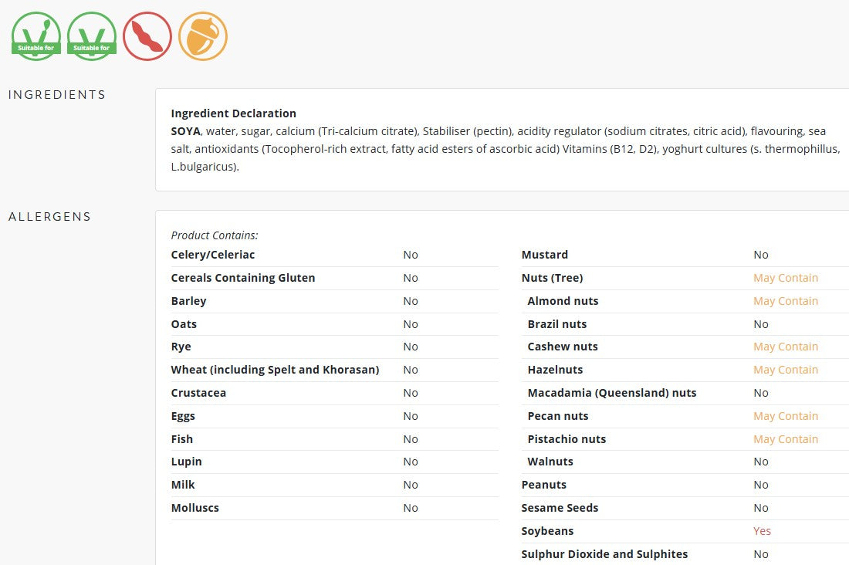Screen dimensions: 849x565
Task: Select the Cereals Containing Gluten row label
Action: [x=243, y=278]
